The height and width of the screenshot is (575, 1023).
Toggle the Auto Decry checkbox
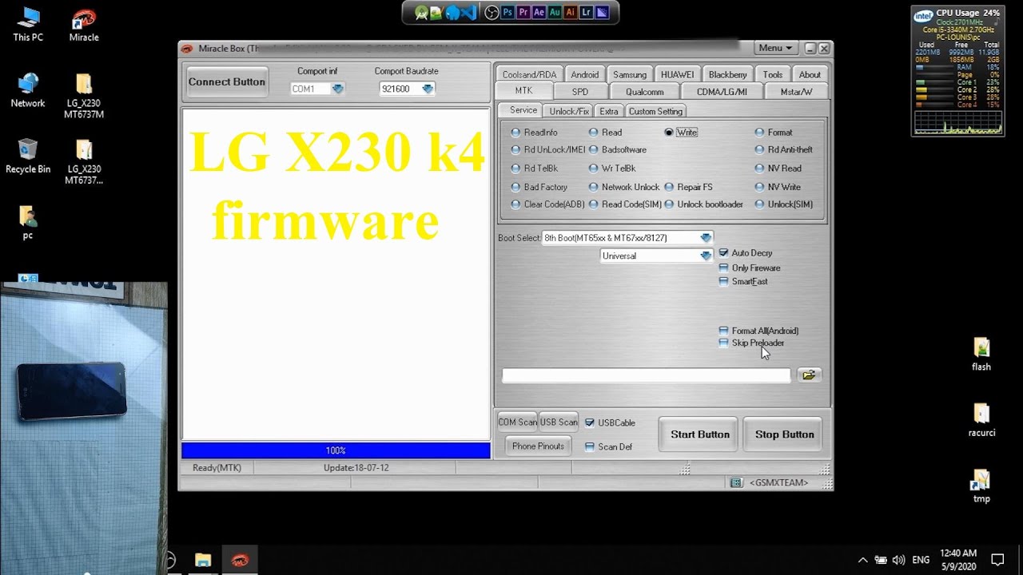tap(723, 253)
